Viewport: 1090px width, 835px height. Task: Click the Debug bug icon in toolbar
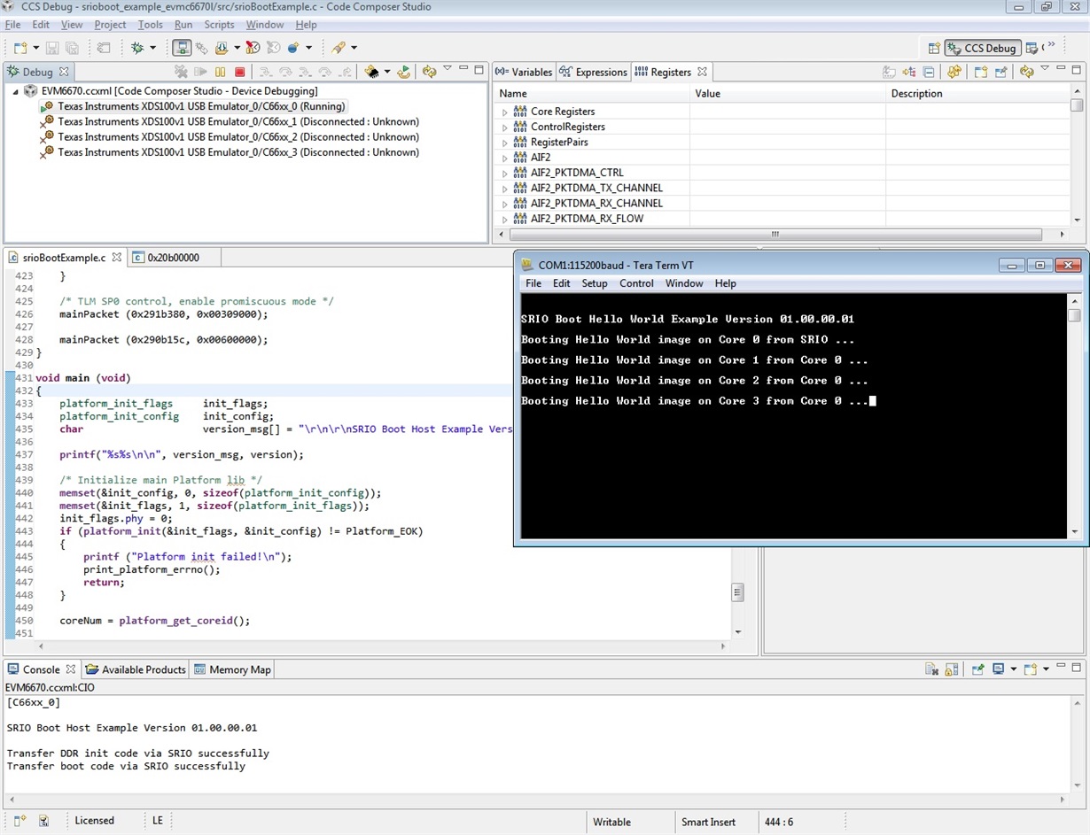[137, 48]
